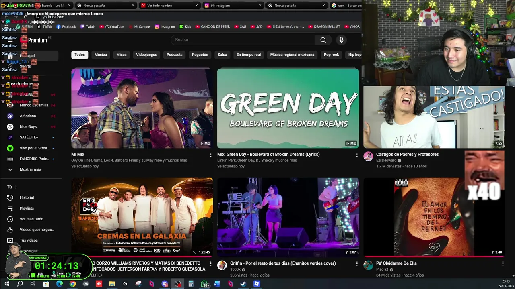Open Vivo por el Stream channel
Image resolution: width=515 pixels, height=289 pixels.
31,148
